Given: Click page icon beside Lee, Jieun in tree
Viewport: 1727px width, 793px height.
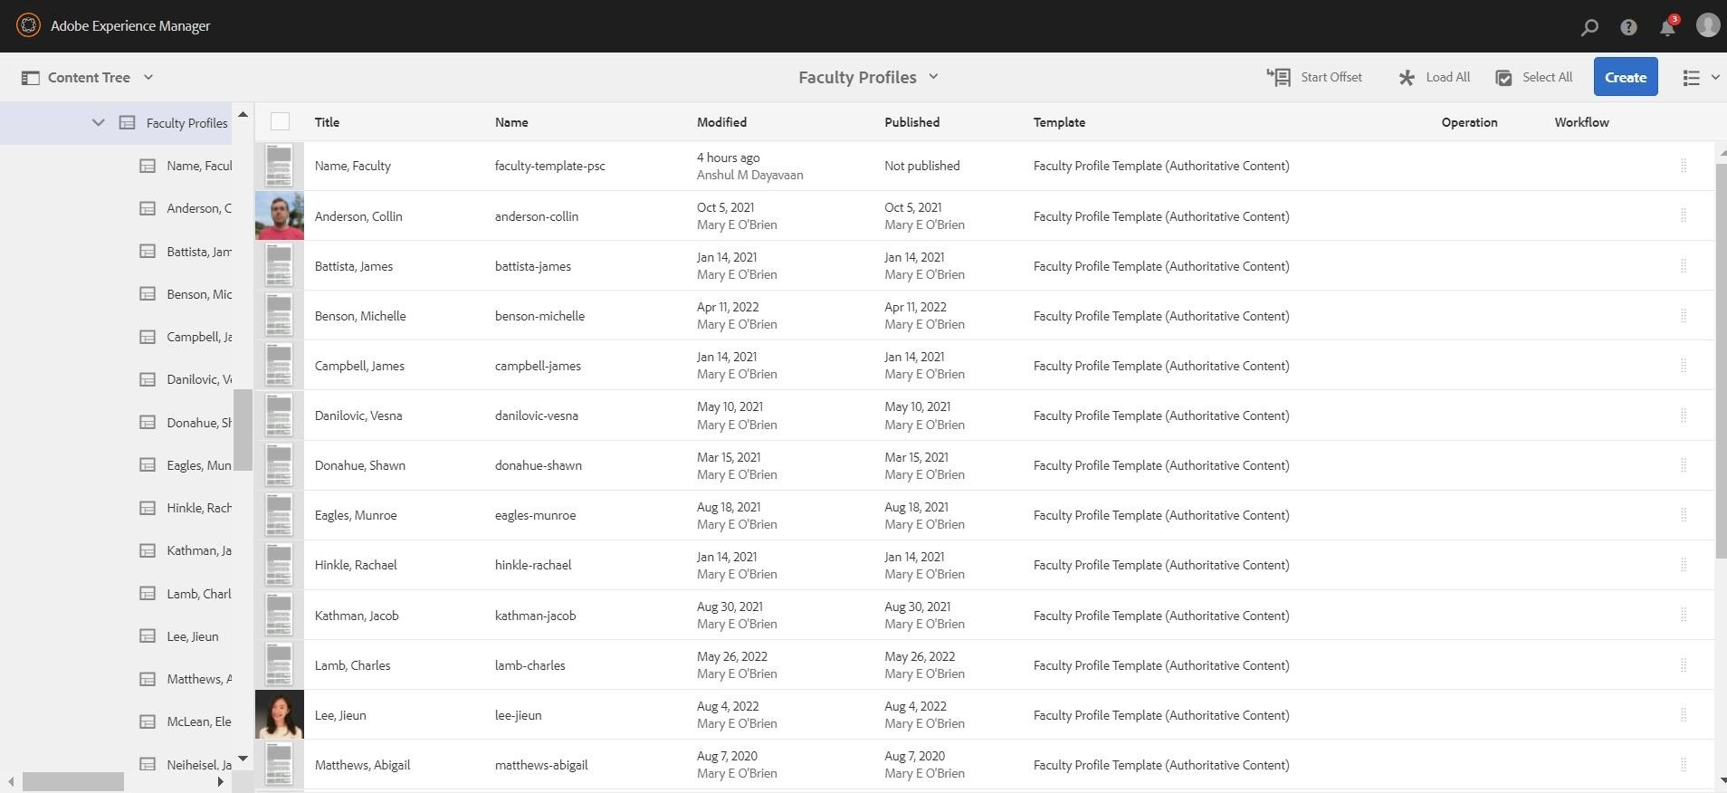Looking at the screenshot, I should click(x=148, y=636).
